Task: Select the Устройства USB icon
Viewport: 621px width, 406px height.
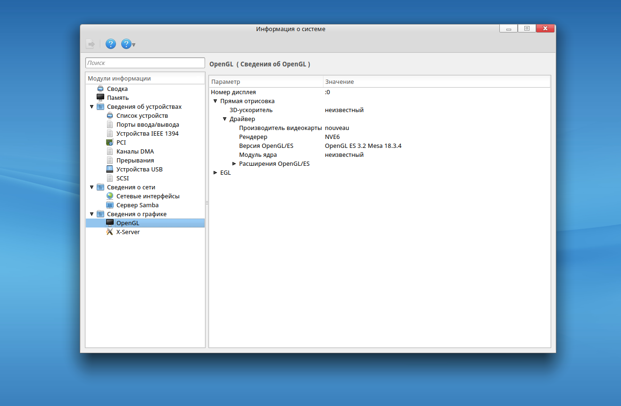Action: pyautogui.click(x=110, y=169)
